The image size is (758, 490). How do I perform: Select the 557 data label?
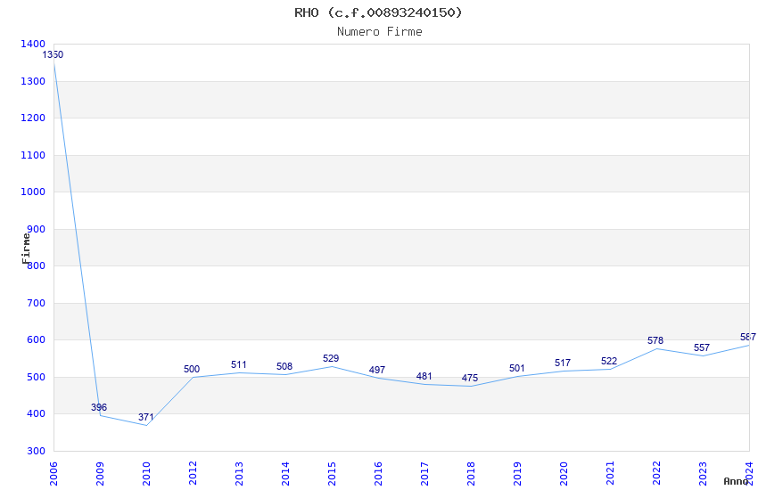coord(702,348)
